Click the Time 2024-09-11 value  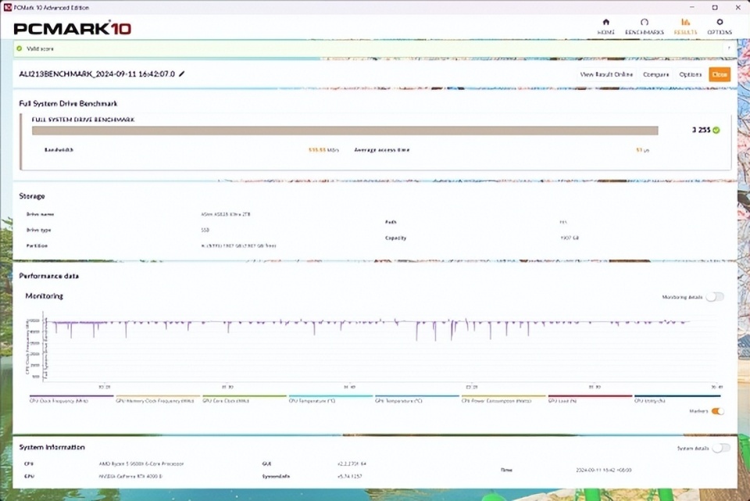[x=604, y=470]
